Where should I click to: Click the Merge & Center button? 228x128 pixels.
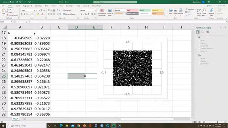(70, 14)
